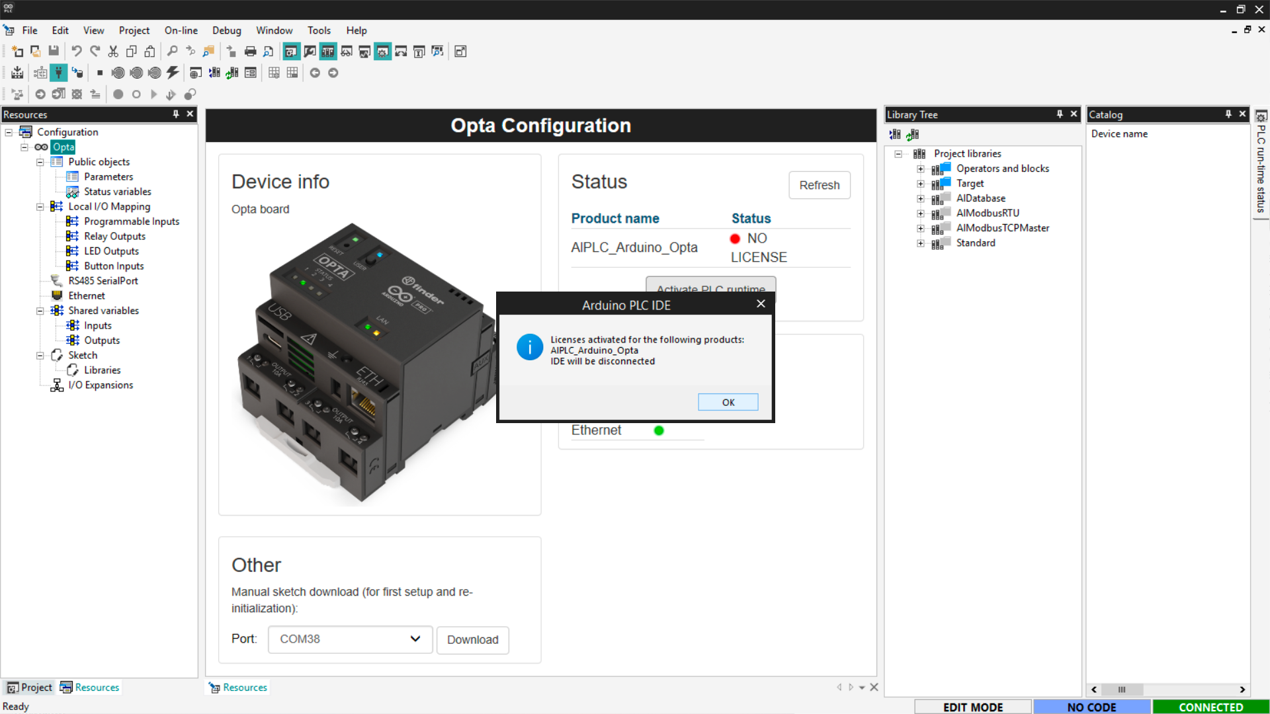The width and height of the screenshot is (1270, 714).
Task: Click the lightning bolt toolbar icon
Action: click(x=173, y=73)
